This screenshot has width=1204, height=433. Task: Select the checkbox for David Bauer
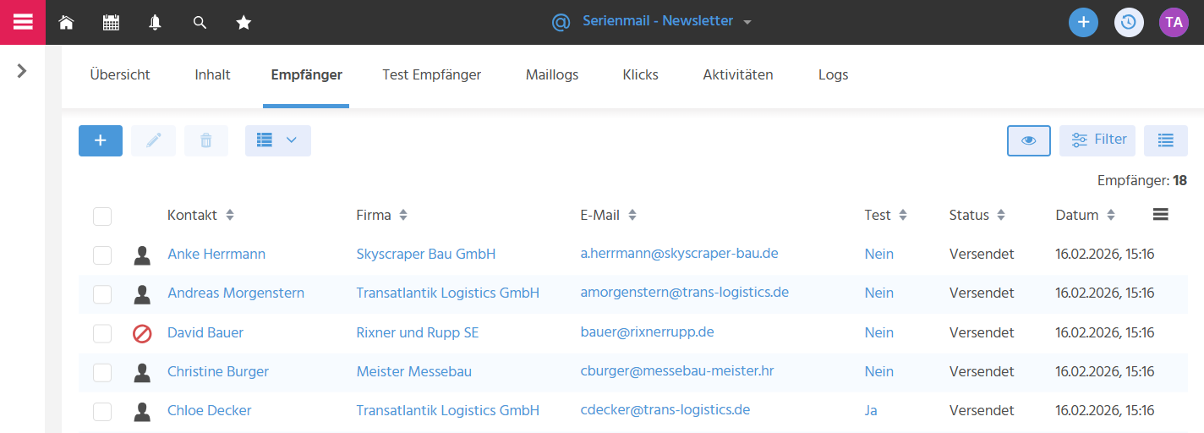[x=102, y=333]
